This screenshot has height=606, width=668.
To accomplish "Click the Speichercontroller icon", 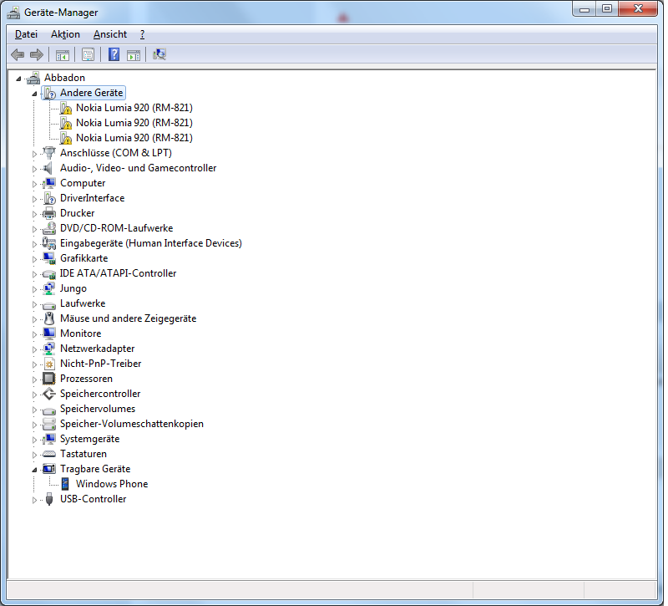I will 49,394.
